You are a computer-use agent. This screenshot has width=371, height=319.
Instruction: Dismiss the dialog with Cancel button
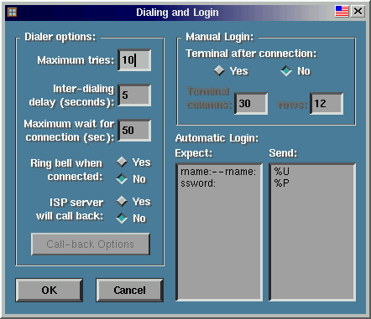coord(130,291)
